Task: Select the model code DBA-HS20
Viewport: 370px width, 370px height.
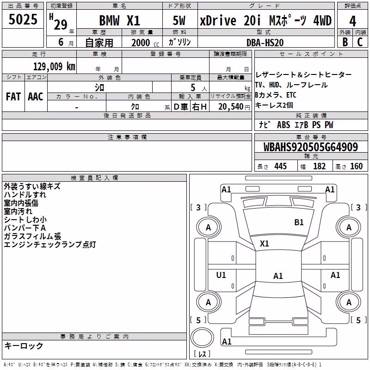Action: pyautogui.click(x=265, y=43)
